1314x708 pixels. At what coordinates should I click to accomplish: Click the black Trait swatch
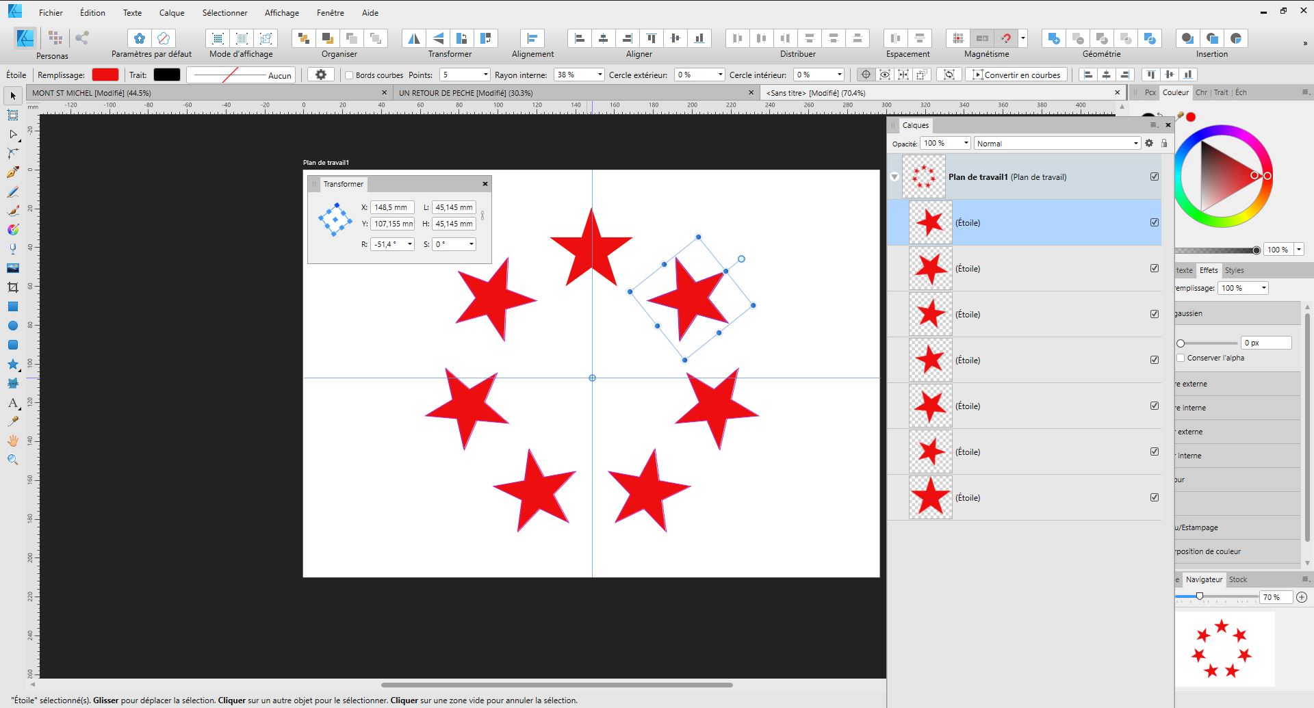[166, 75]
